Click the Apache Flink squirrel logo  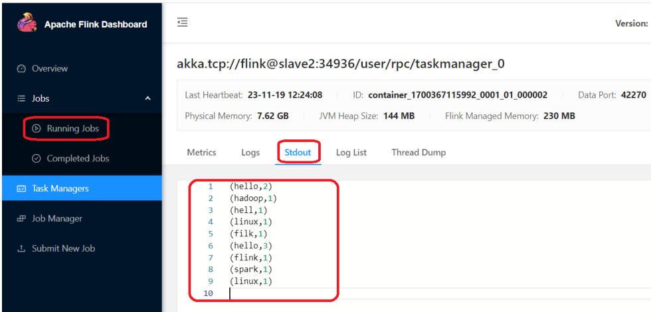coord(25,23)
